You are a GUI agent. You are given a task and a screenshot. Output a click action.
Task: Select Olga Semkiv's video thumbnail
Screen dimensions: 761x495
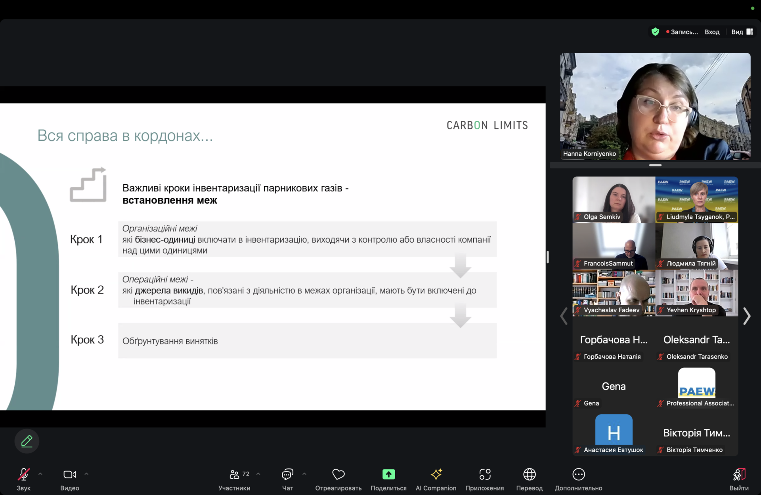614,199
